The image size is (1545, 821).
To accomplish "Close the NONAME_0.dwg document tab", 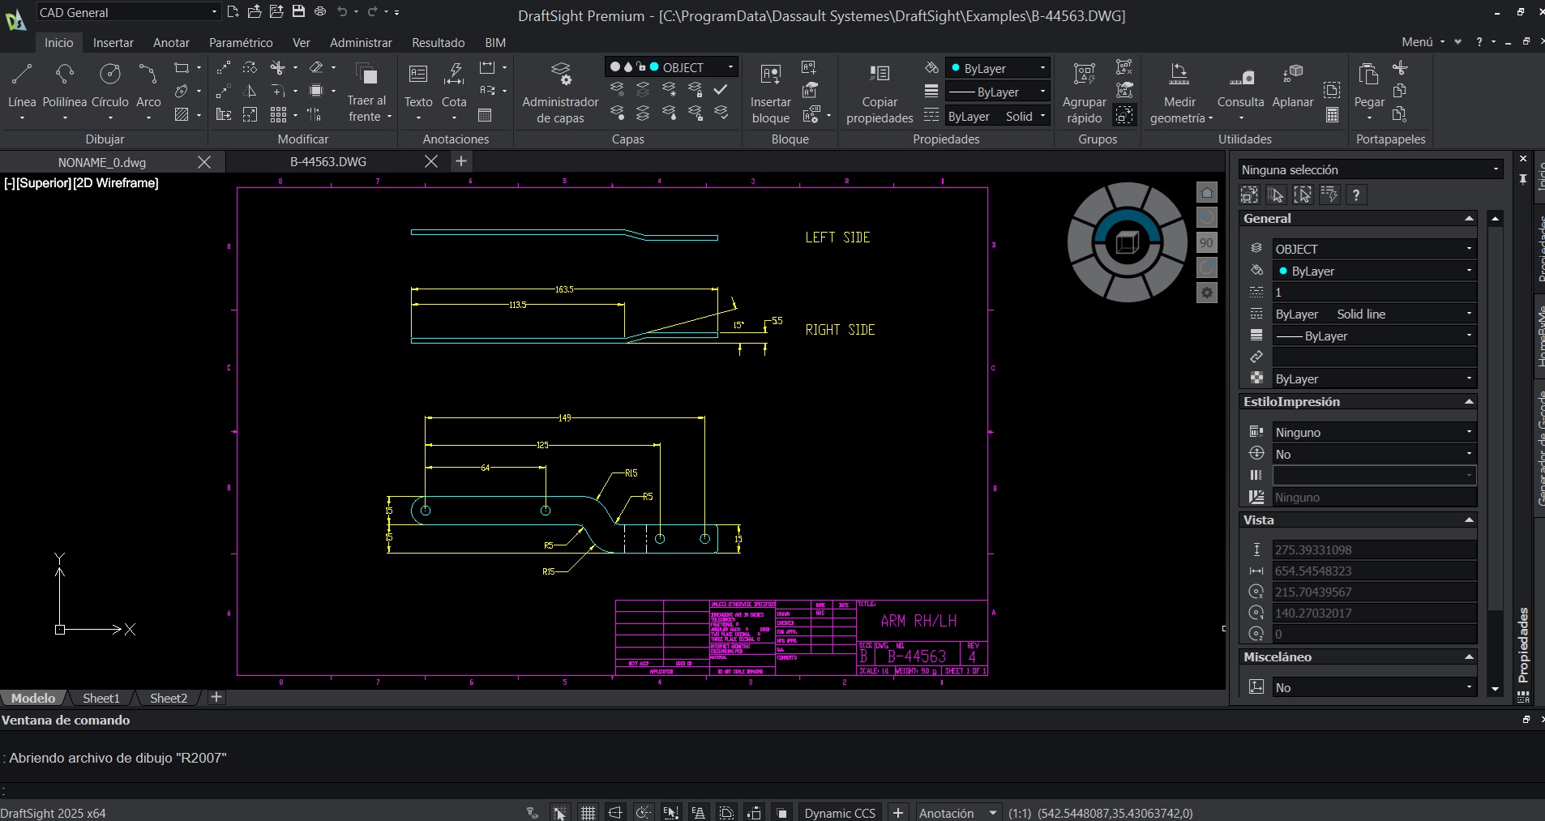I will click(x=204, y=162).
